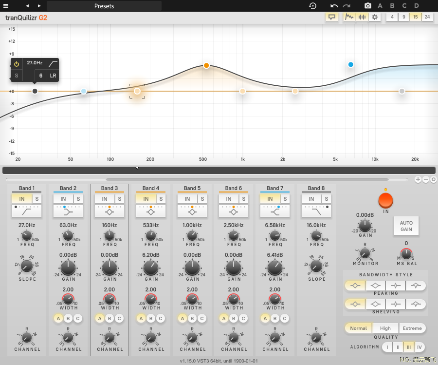Select fourth shelving bandwidth style icon
Image resolution: width=438 pixels, height=365 pixels.
[416, 304]
